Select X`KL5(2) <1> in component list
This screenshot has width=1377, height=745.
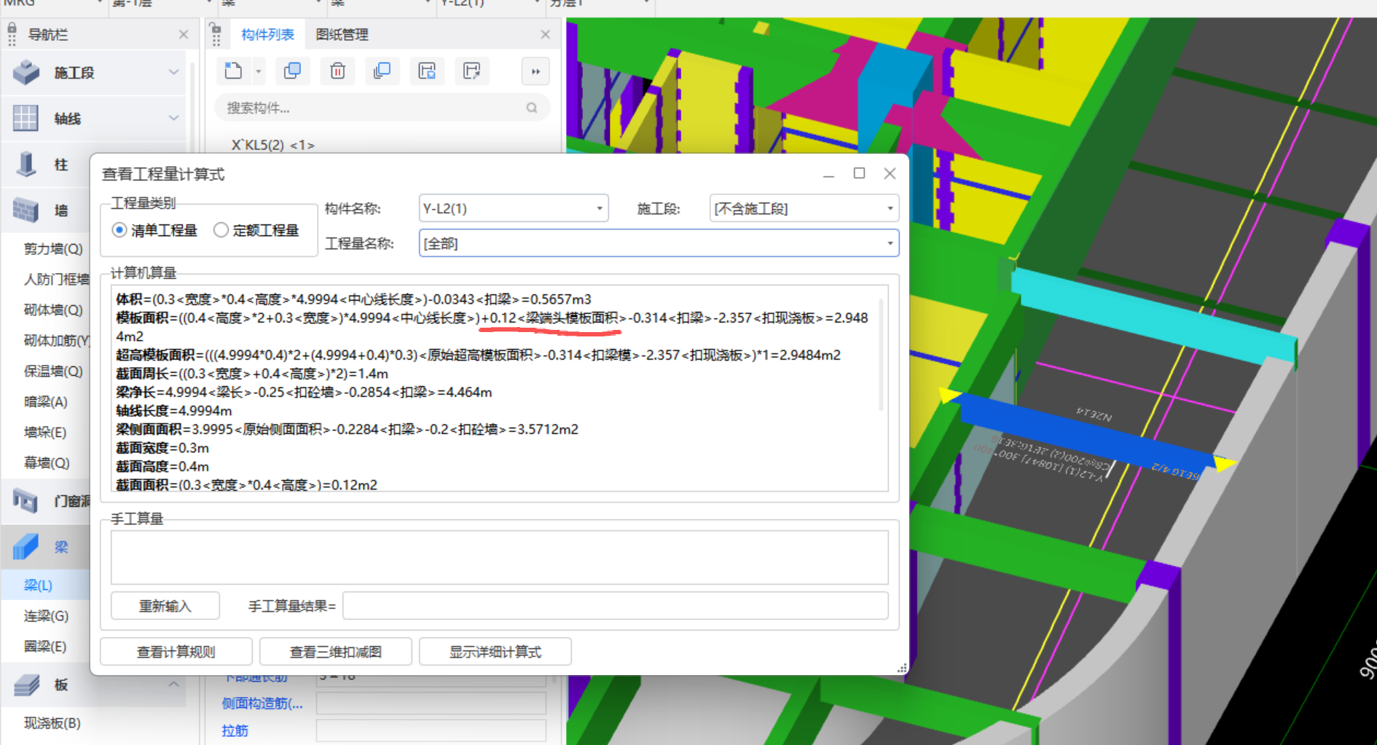click(273, 145)
